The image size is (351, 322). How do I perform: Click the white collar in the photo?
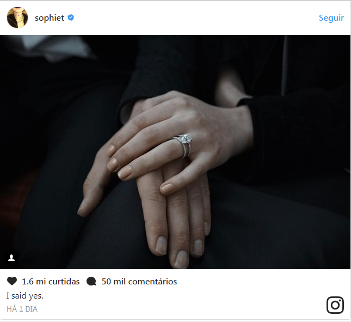(56, 47)
